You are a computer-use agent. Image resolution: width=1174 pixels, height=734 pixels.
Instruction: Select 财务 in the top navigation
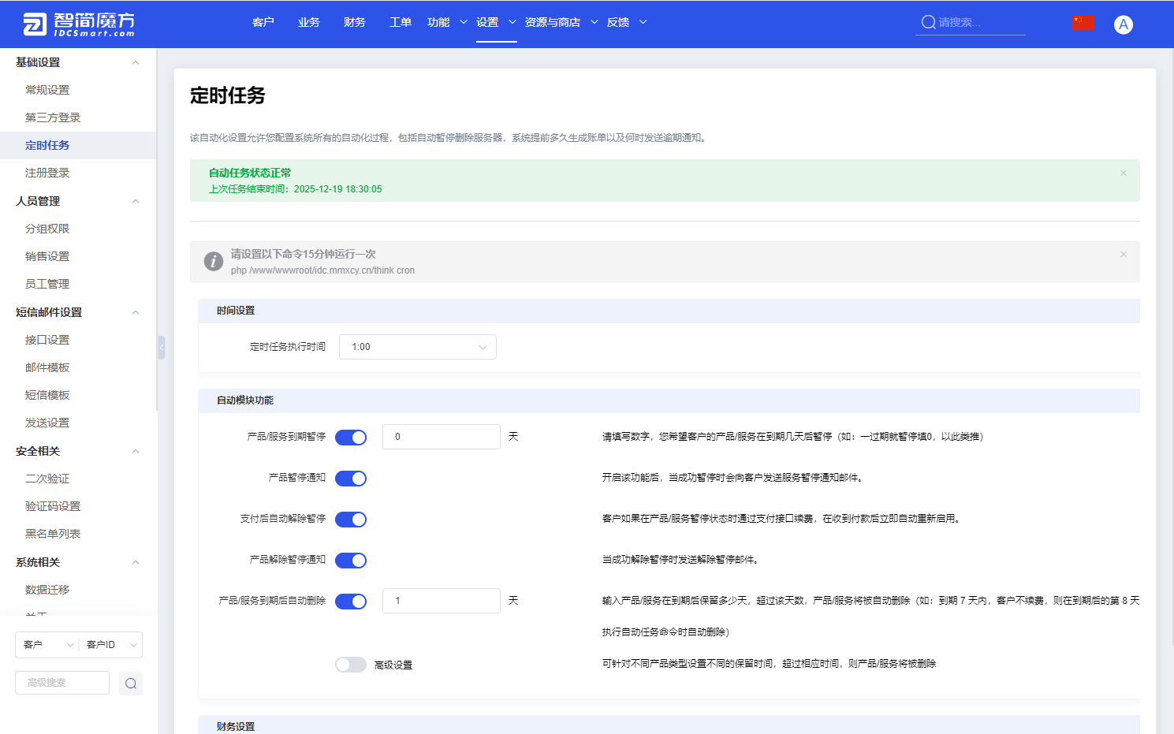(x=354, y=22)
